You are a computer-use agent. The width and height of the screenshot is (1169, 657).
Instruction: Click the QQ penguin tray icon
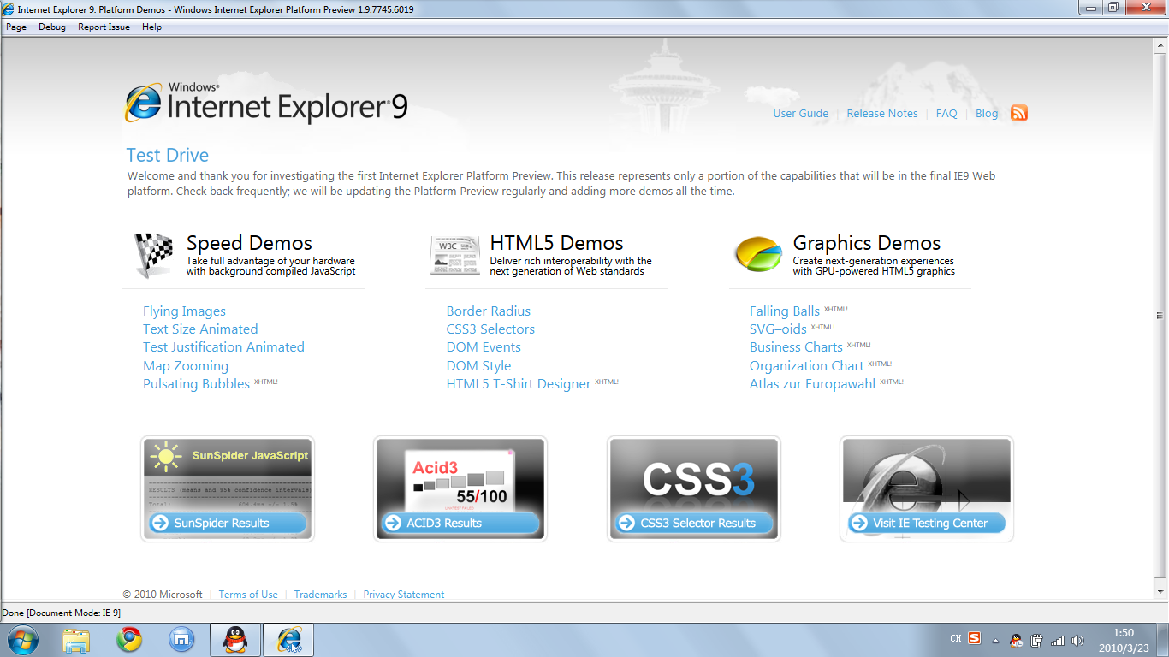pos(1016,640)
